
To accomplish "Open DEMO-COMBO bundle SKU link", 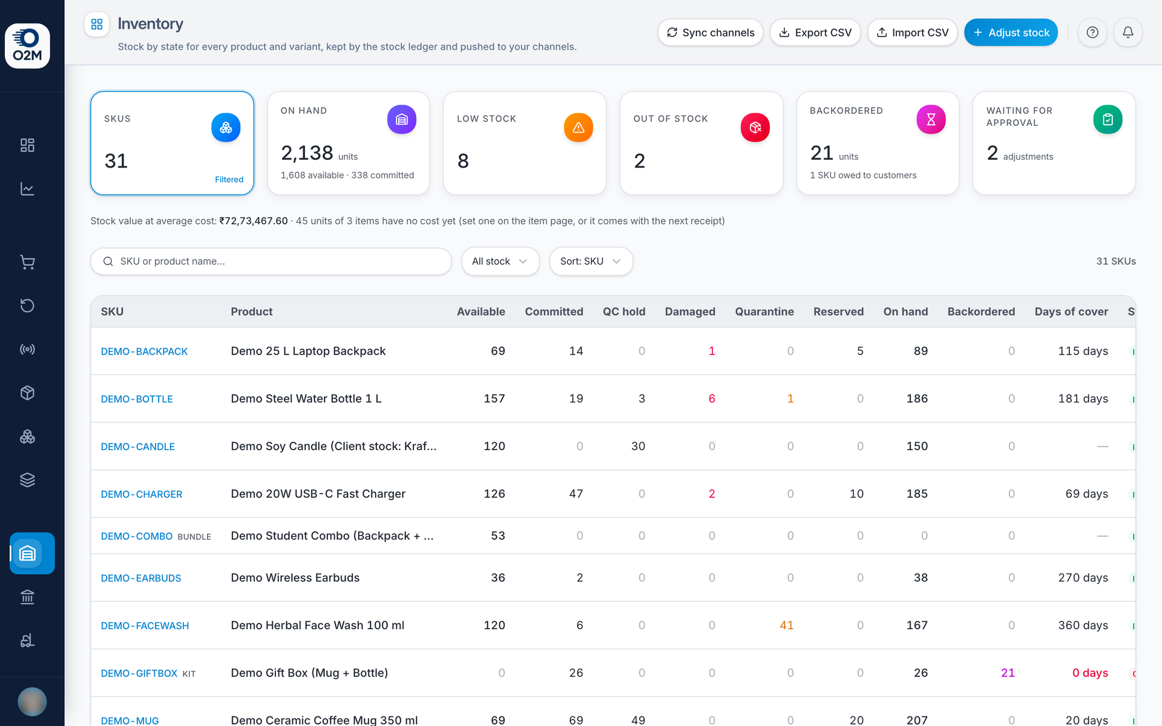I will 137,536.
